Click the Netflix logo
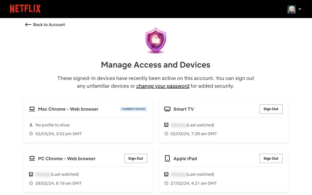 tap(25, 9)
